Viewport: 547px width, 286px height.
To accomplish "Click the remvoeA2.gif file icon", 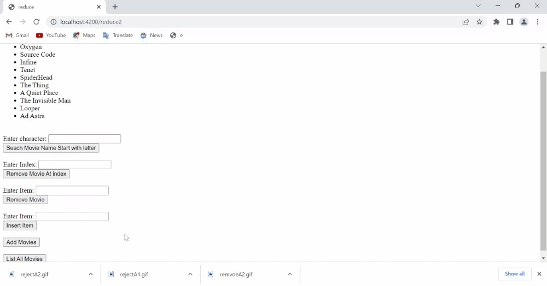I will pyautogui.click(x=211, y=274).
